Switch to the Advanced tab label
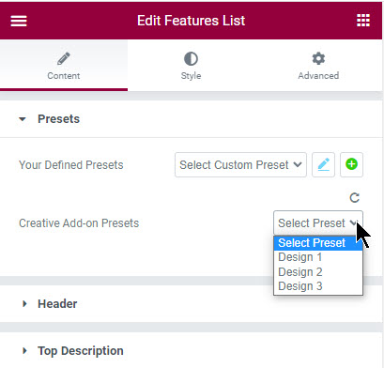 [318, 75]
